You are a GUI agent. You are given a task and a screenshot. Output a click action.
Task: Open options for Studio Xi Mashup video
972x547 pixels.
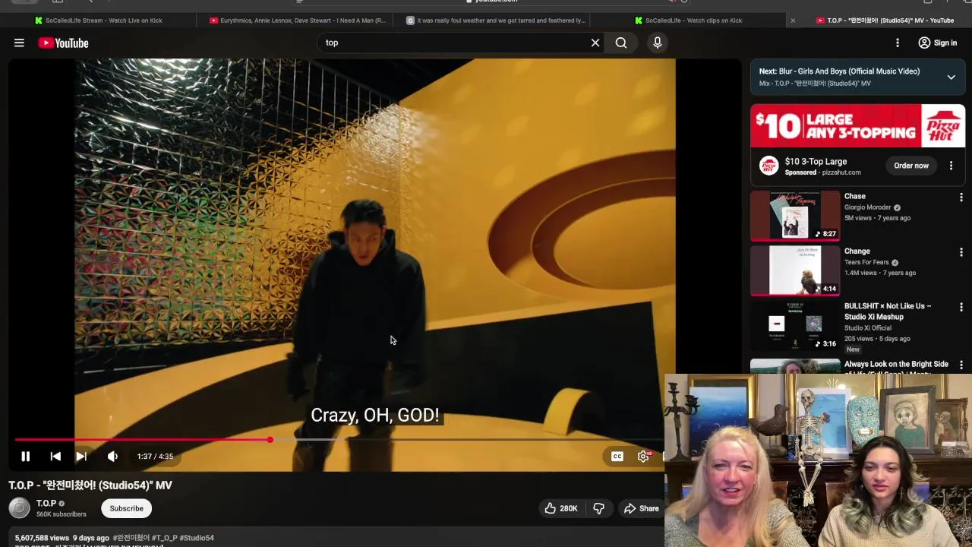coord(961,307)
